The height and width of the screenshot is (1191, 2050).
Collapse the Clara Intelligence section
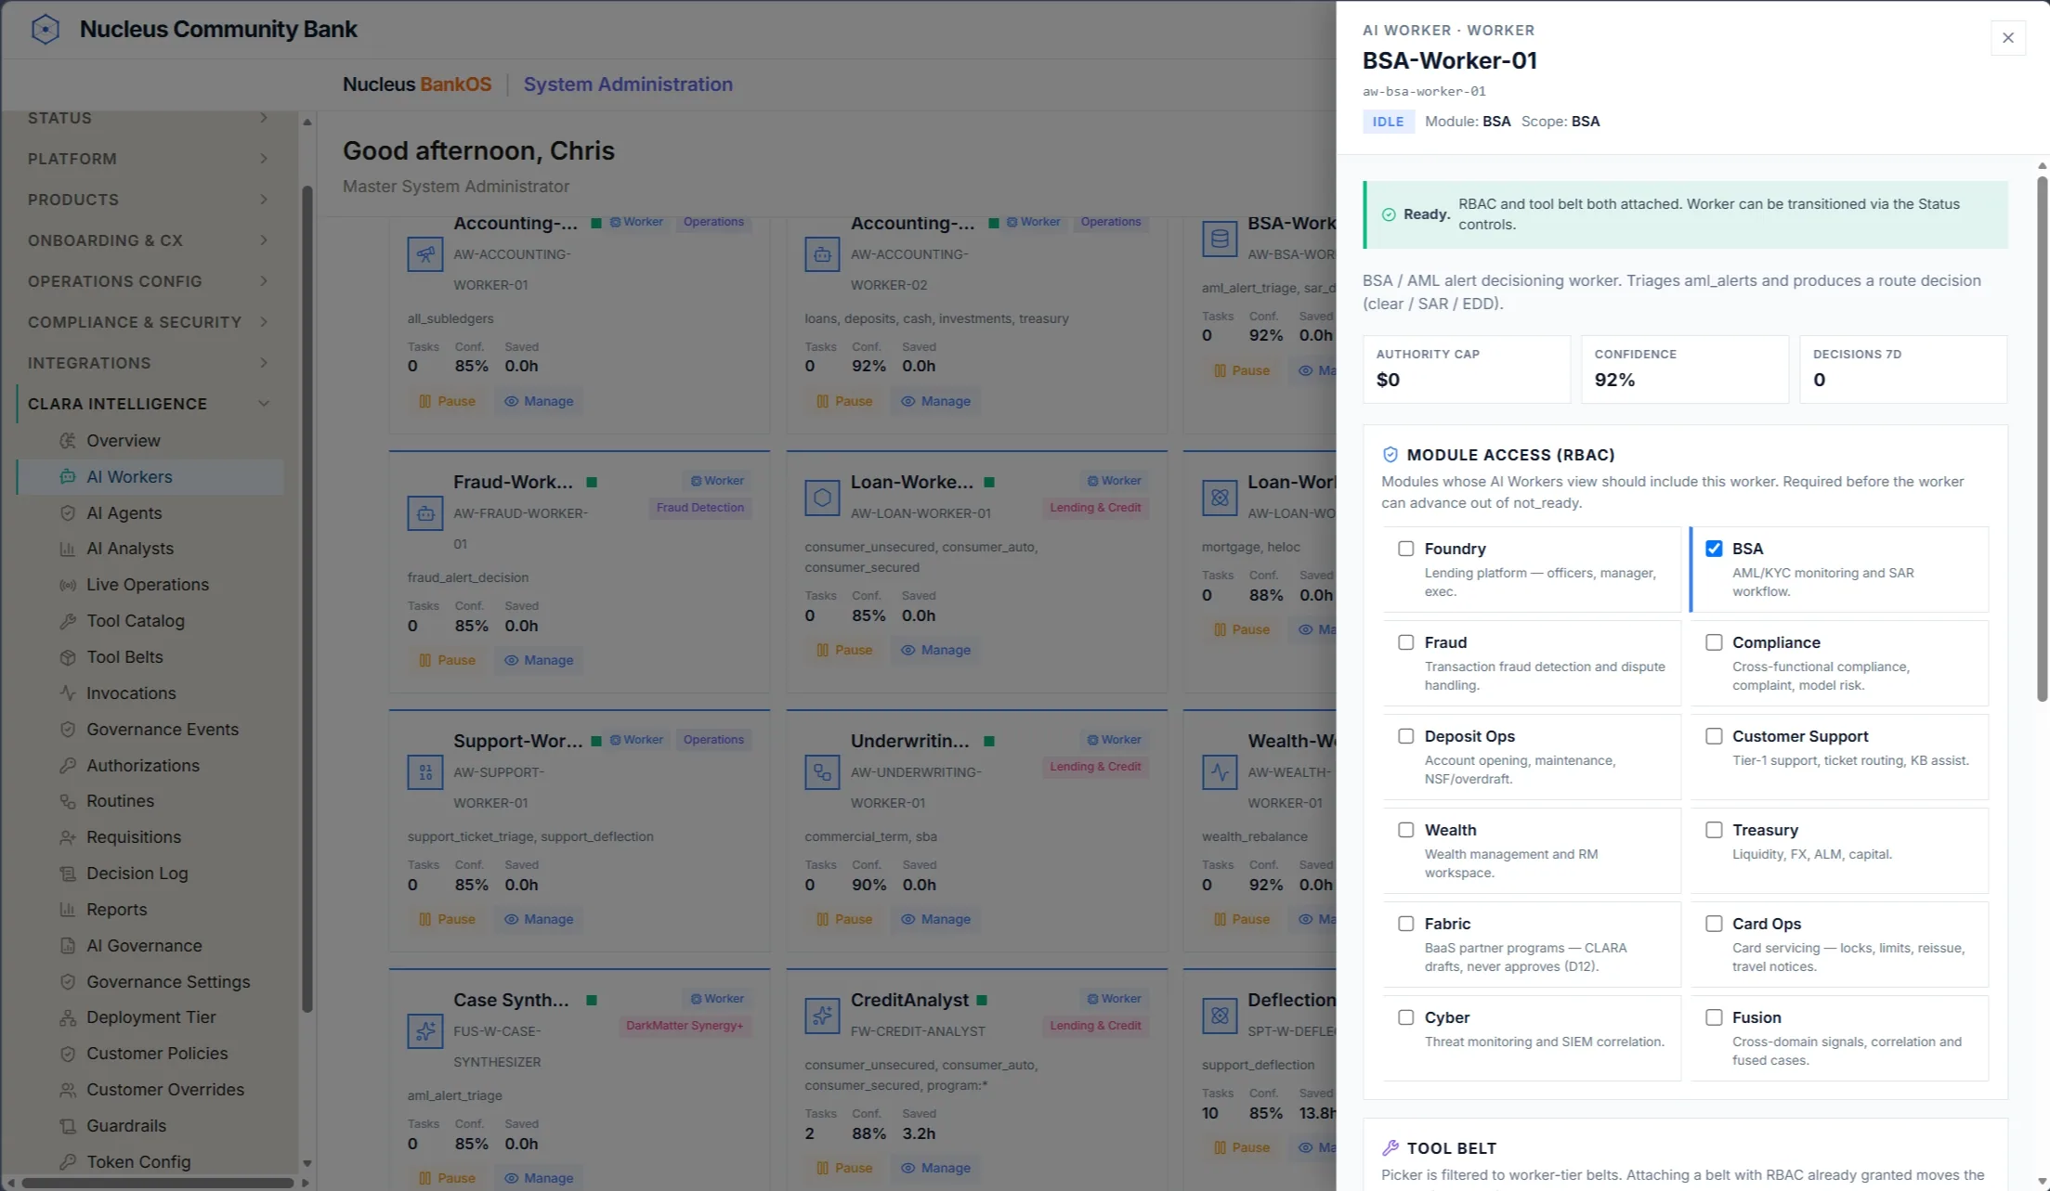pyautogui.click(x=149, y=404)
